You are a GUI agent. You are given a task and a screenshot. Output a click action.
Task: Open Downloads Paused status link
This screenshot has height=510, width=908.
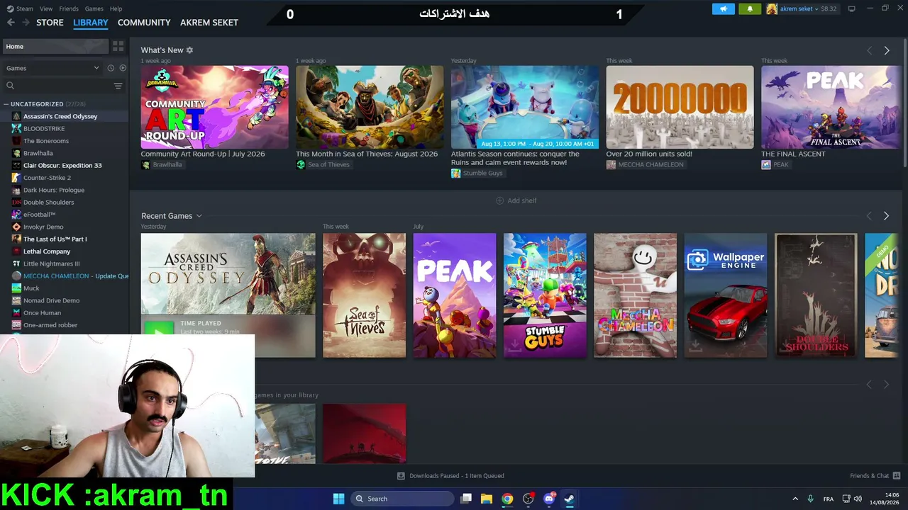(457, 476)
